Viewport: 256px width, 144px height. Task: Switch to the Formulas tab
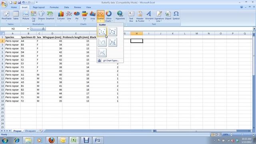[54, 7]
